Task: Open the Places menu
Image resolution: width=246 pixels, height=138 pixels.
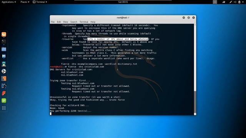Action: click(x=25, y=2)
